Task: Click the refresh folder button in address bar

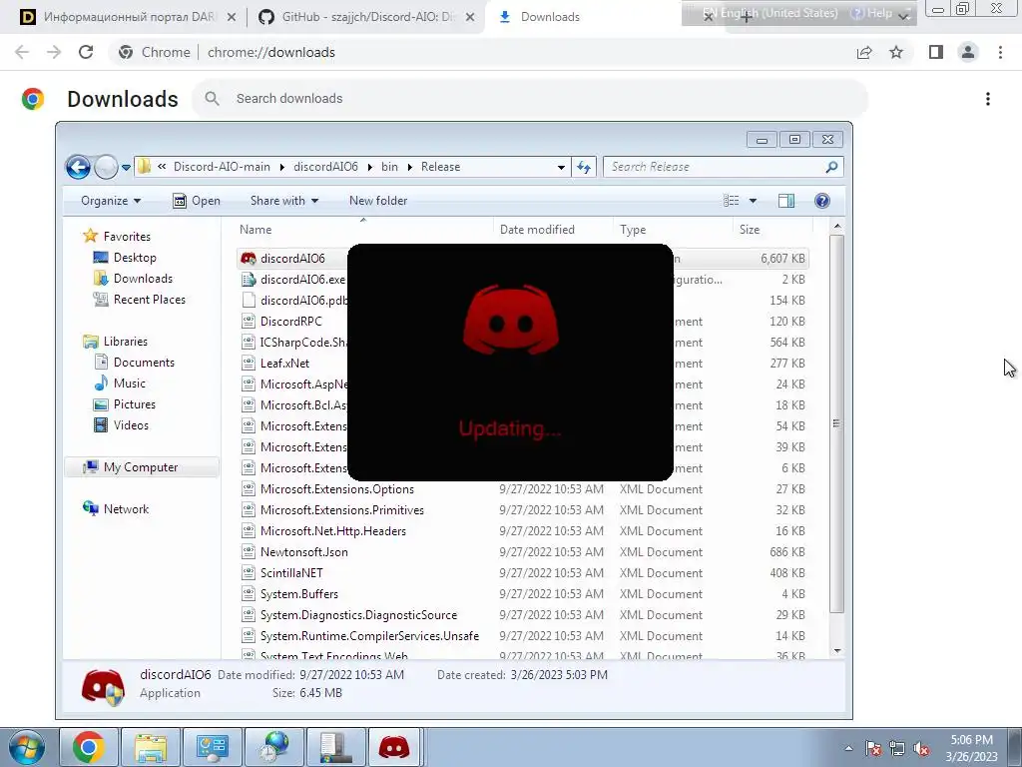Action: coord(583,167)
